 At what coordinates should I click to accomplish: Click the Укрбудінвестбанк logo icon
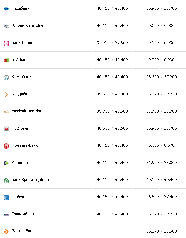pos(6,111)
